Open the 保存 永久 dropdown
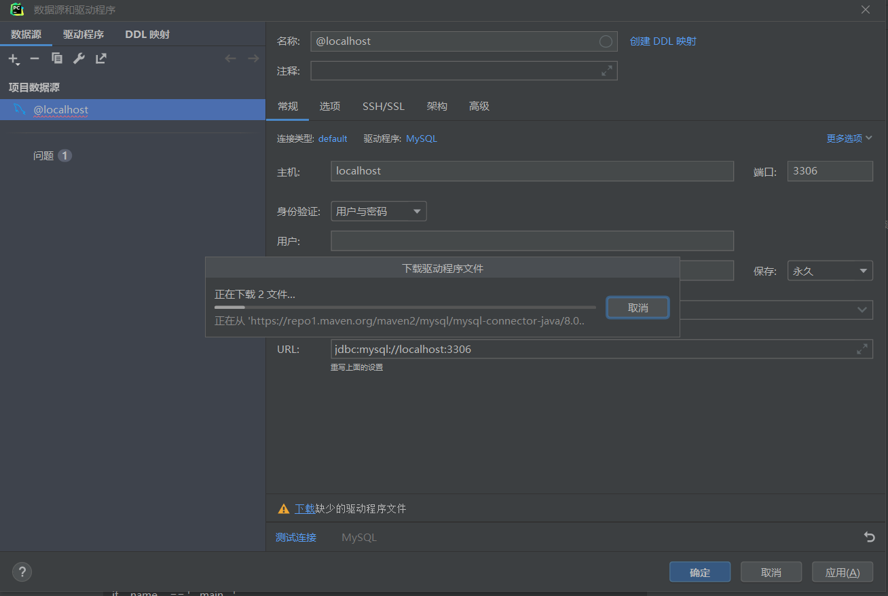Viewport: 888px width, 596px height. pos(830,271)
